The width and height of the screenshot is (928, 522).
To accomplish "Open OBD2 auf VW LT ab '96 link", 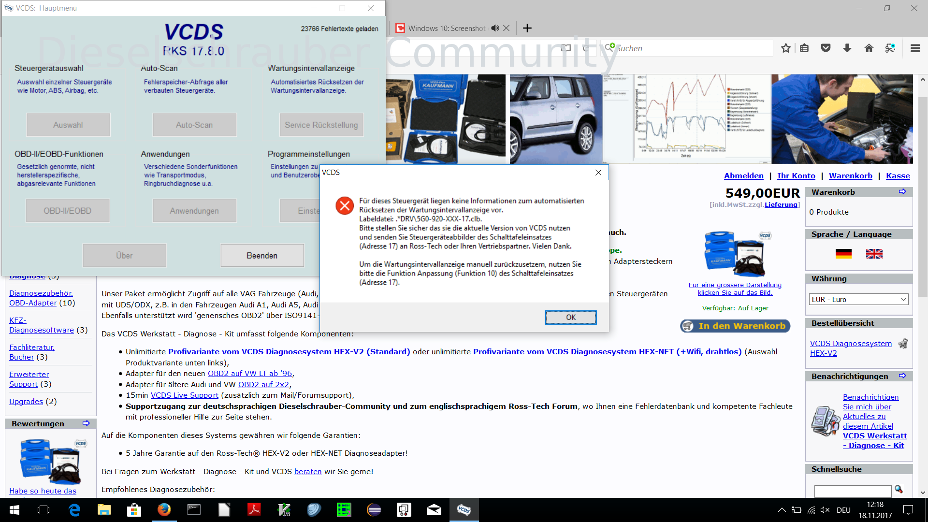I will click(250, 374).
